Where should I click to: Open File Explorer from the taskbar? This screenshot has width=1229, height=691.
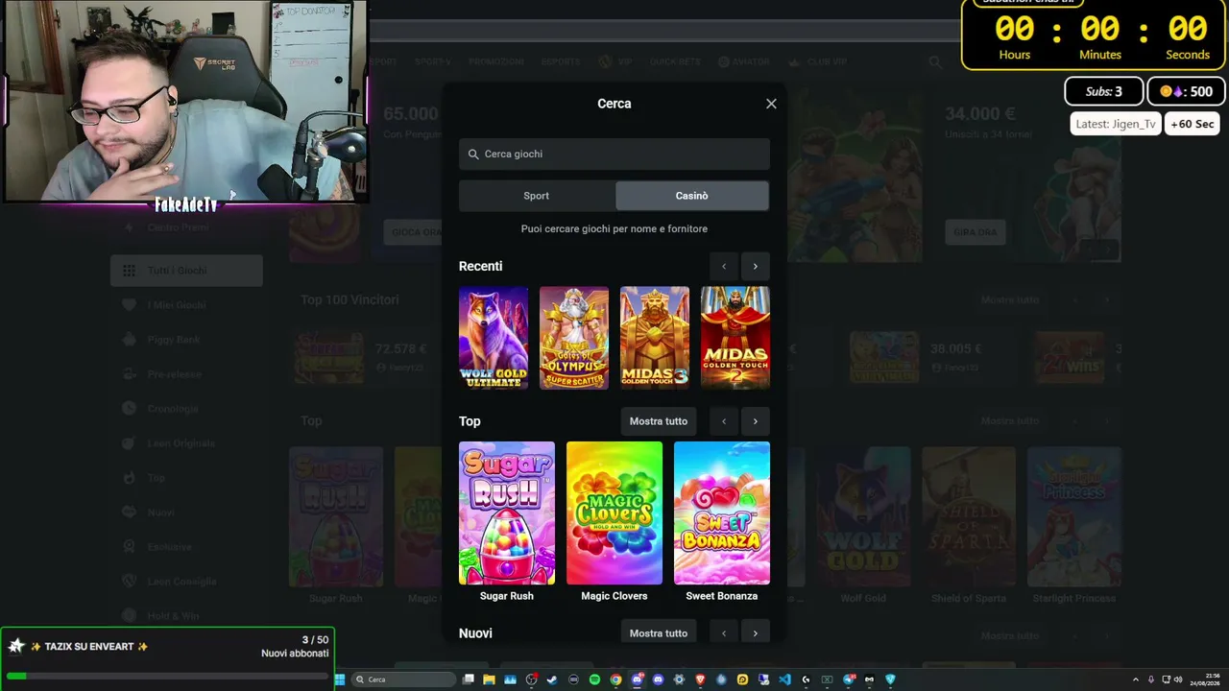(x=489, y=679)
